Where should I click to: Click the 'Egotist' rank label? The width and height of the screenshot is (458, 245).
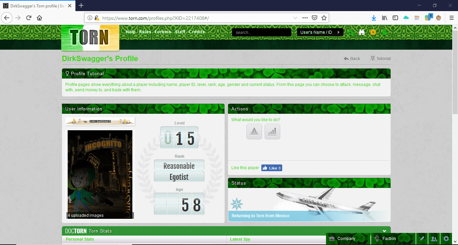179,177
